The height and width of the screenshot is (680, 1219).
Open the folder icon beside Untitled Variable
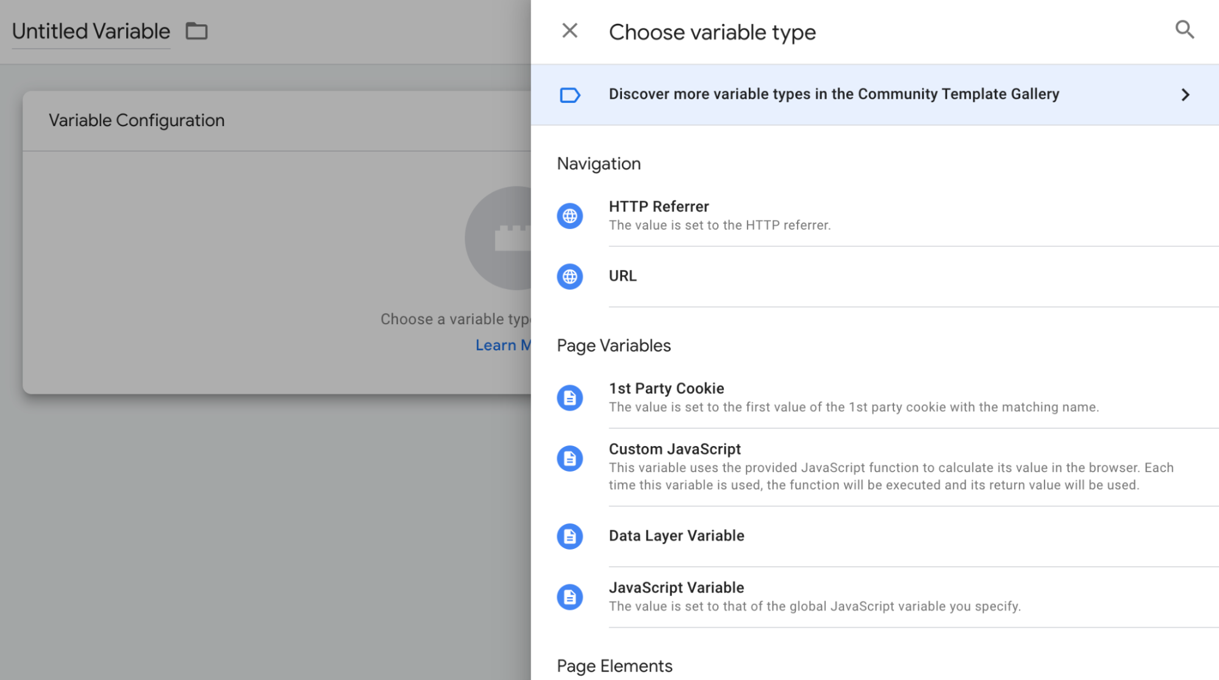click(196, 31)
